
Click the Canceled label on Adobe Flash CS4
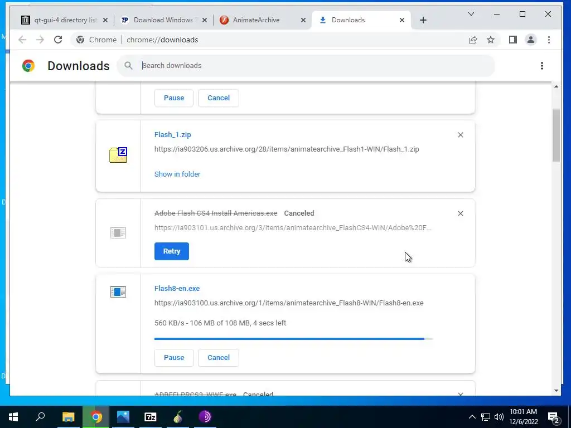click(299, 213)
